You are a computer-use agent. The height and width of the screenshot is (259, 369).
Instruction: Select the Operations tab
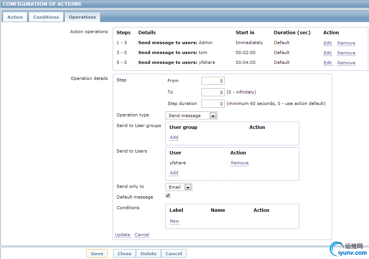click(x=82, y=17)
